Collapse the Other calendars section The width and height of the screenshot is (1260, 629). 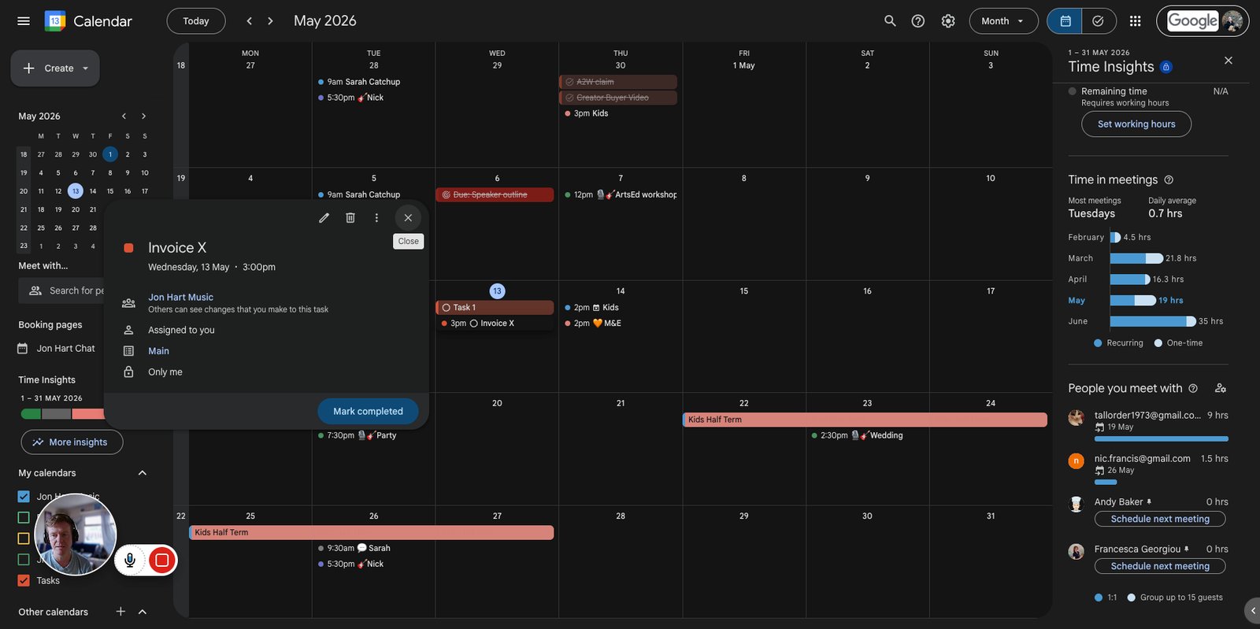143,612
